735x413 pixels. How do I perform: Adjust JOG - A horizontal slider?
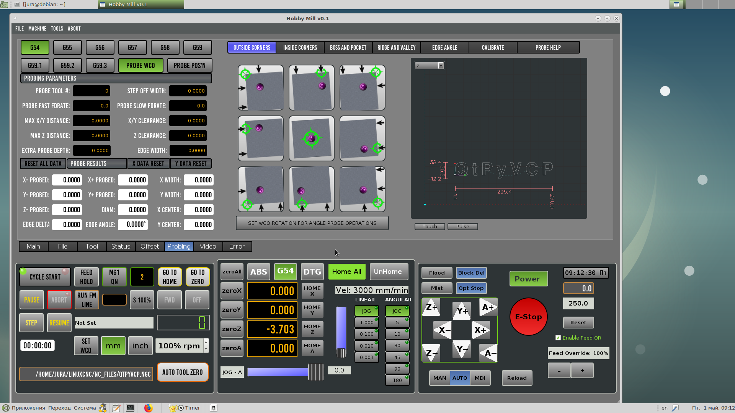tap(286, 372)
